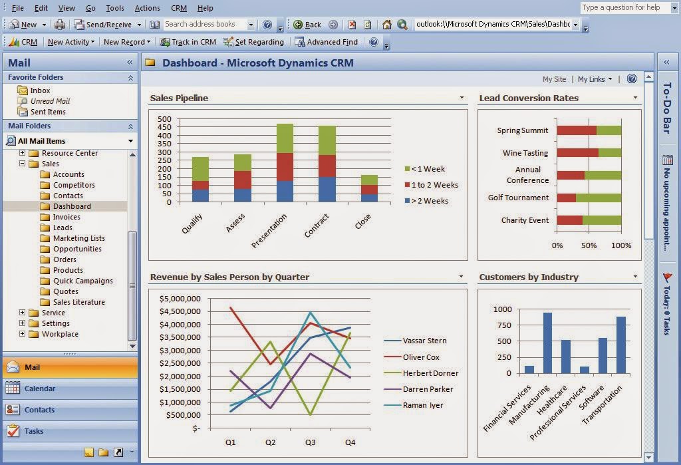Open the Edit menu

point(41,8)
